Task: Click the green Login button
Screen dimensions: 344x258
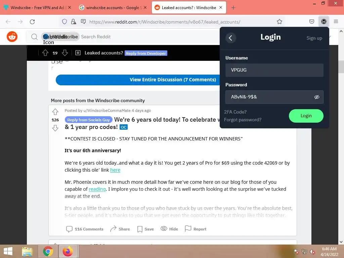Action: (x=306, y=116)
